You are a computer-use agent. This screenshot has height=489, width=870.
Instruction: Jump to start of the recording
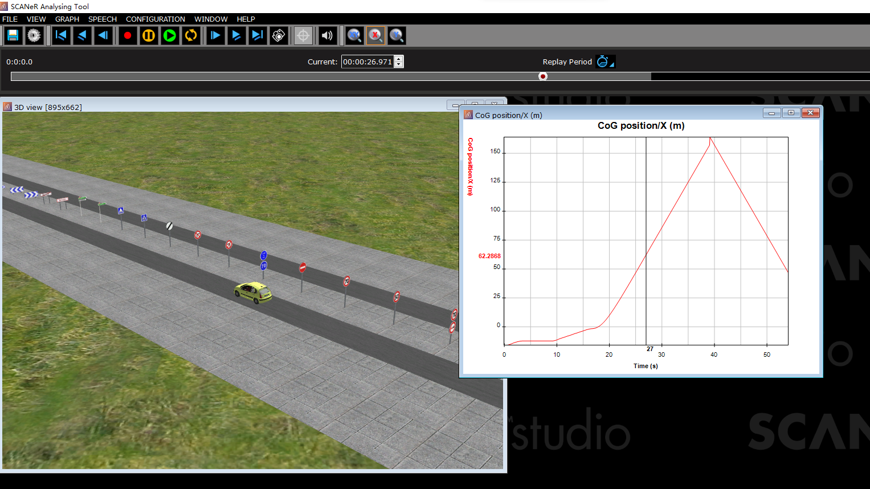[61, 35]
